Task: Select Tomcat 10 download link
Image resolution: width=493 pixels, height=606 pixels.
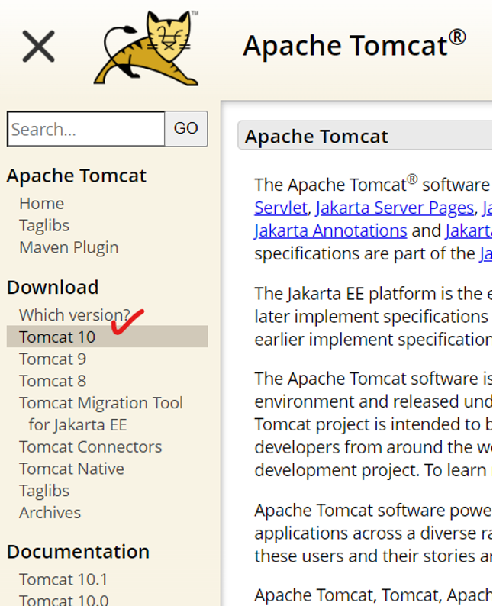Action: pyautogui.click(x=107, y=337)
